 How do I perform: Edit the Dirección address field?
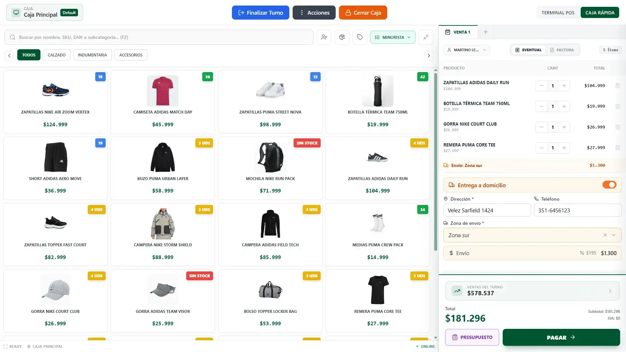(x=487, y=210)
